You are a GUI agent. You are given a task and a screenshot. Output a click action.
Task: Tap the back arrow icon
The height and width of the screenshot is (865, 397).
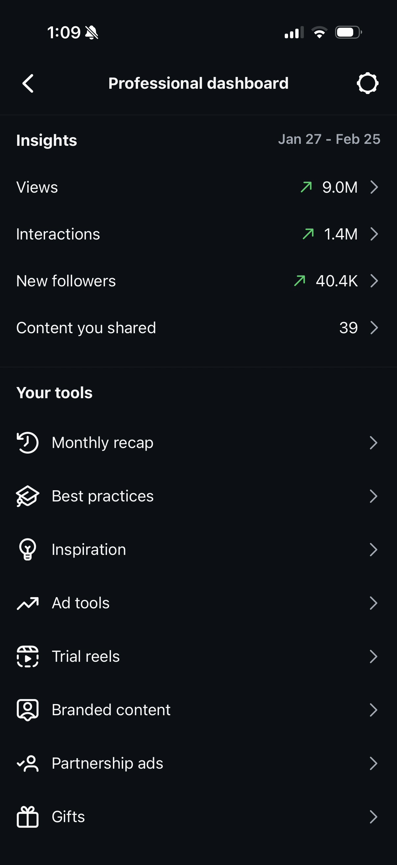click(x=28, y=83)
